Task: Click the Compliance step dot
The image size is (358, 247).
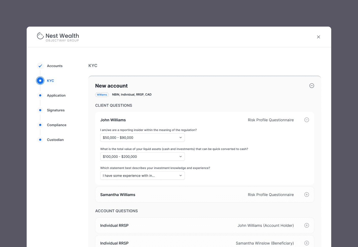Action: (40, 125)
